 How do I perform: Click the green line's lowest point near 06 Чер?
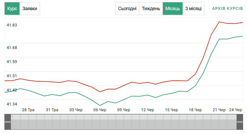(x=100, y=105)
